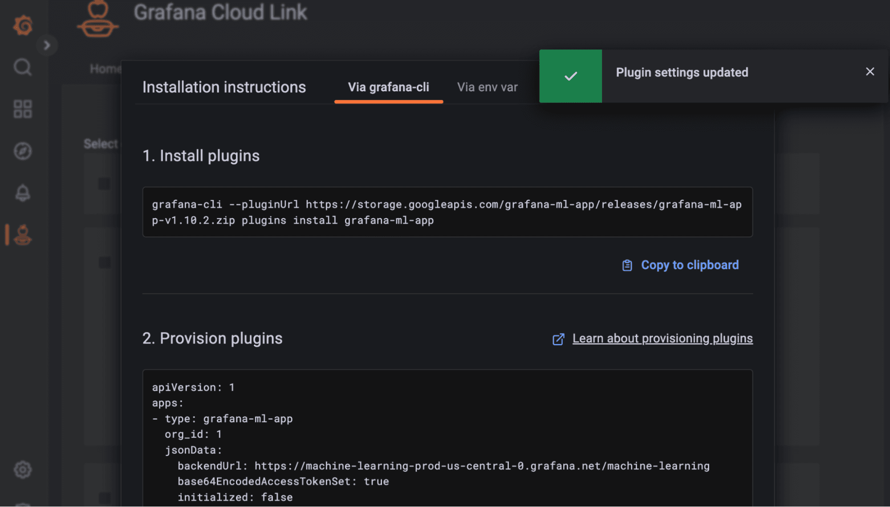Click the clipboard icon beside Copy to clipboard

click(x=627, y=266)
